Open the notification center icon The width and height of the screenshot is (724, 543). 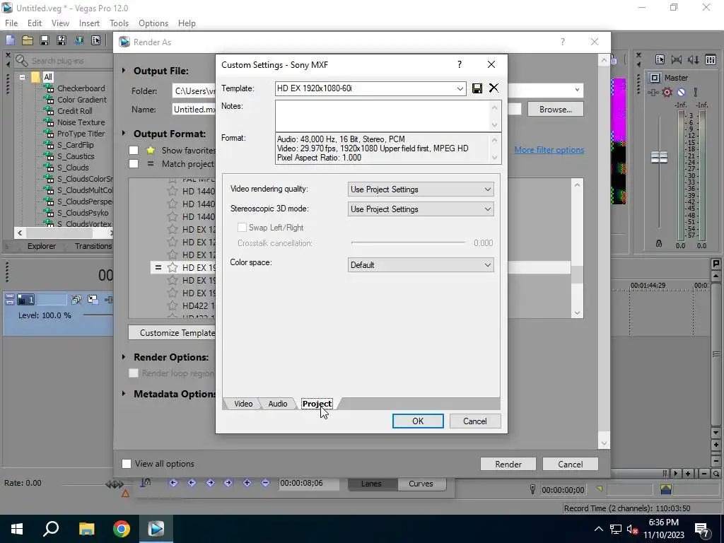[702, 529]
